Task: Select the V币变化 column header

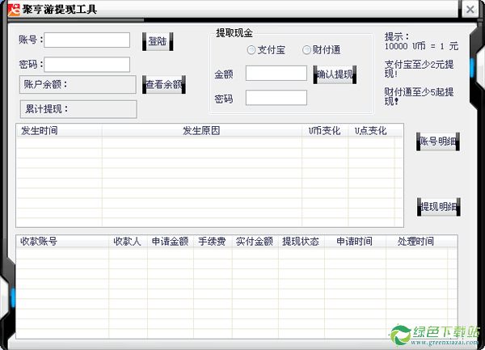Action: coord(325,130)
